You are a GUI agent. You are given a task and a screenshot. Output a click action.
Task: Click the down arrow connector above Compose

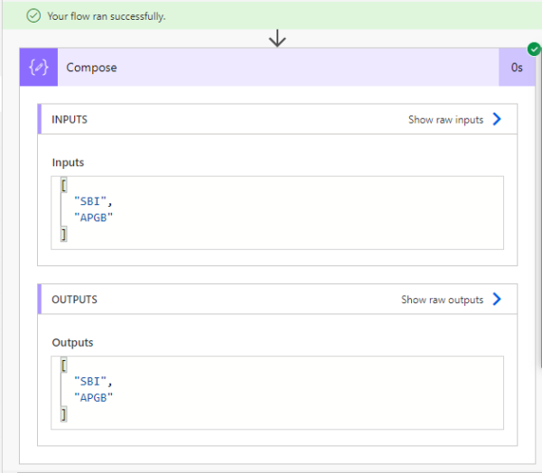277,38
